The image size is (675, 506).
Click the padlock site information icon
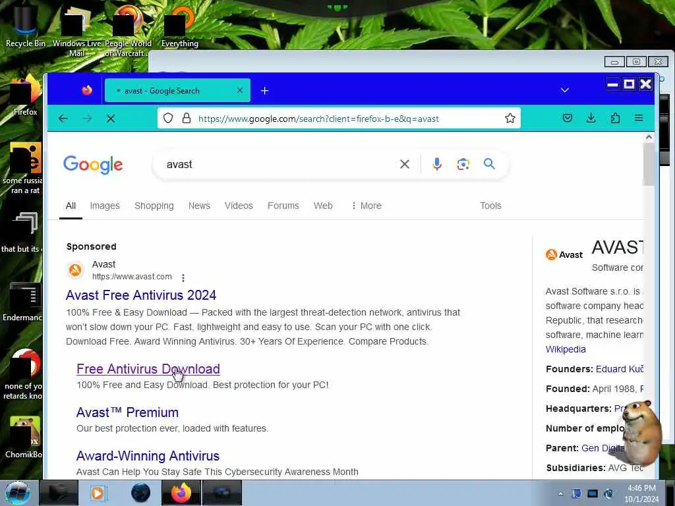click(x=187, y=119)
